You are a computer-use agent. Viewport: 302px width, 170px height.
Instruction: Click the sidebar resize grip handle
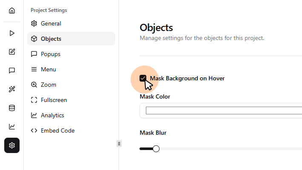(119, 143)
